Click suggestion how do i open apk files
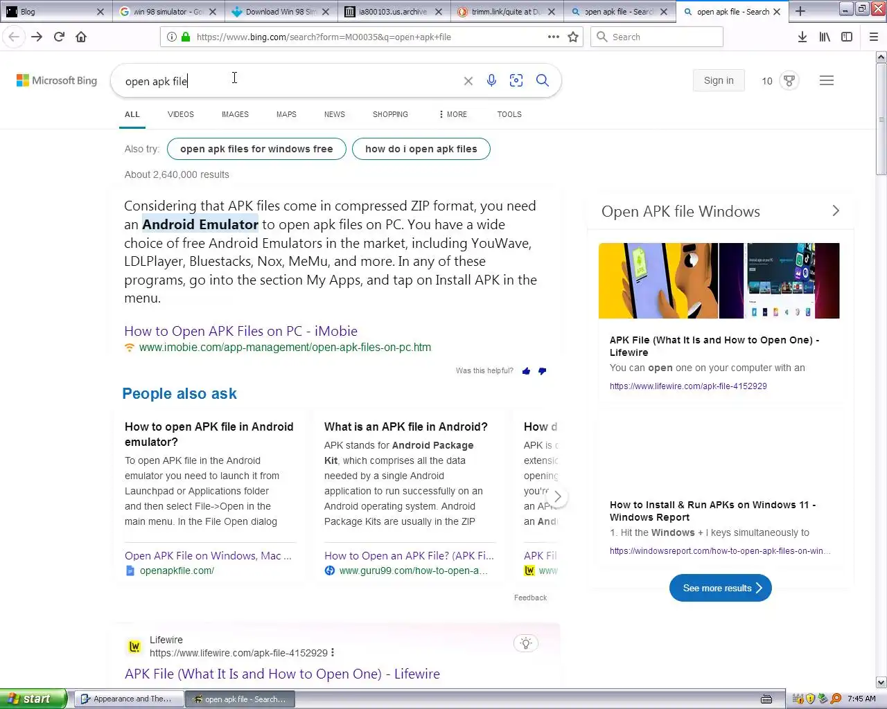 (x=421, y=149)
